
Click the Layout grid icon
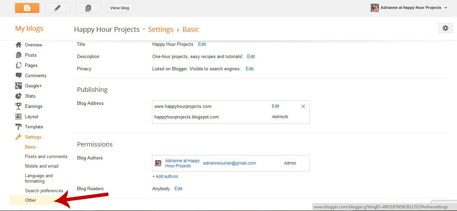coord(18,116)
